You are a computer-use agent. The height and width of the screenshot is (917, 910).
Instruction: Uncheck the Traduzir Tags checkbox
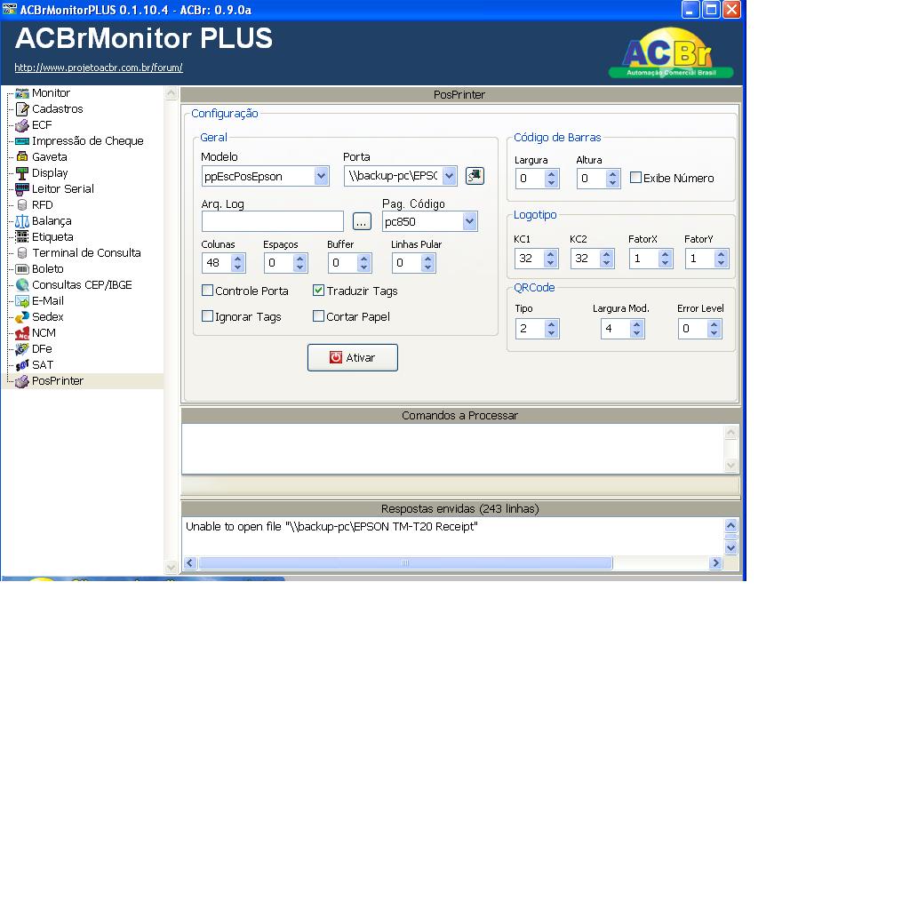pyautogui.click(x=318, y=290)
